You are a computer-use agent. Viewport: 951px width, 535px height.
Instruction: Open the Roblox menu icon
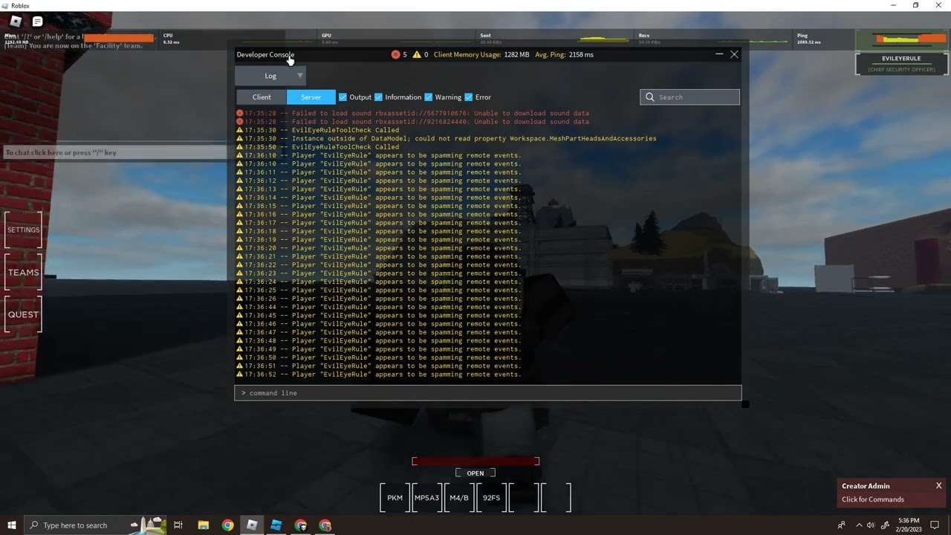16,22
